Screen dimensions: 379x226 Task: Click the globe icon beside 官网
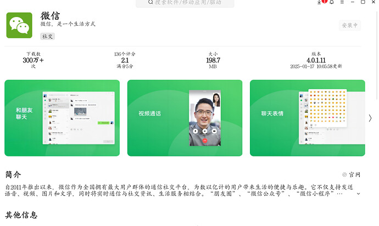point(344,175)
